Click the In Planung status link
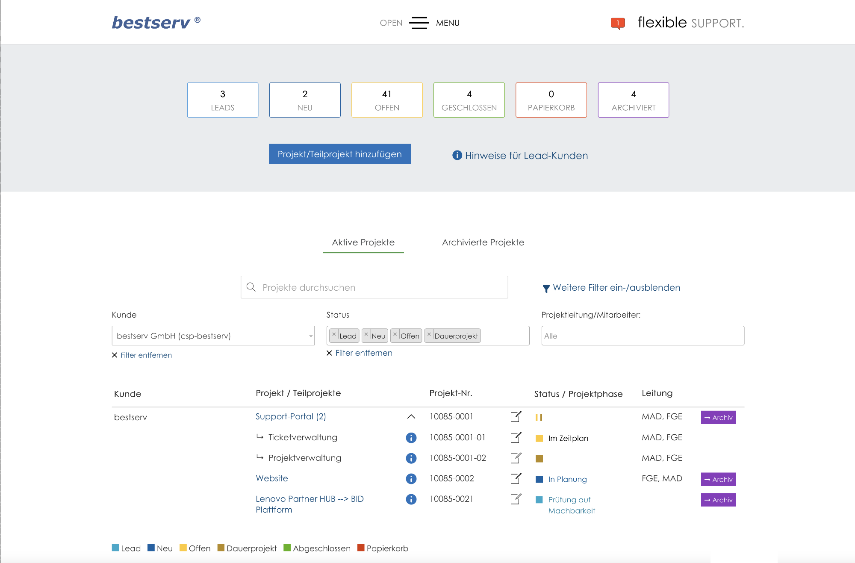The height and width of the screenshot is (563, 855). pos(568,480)
